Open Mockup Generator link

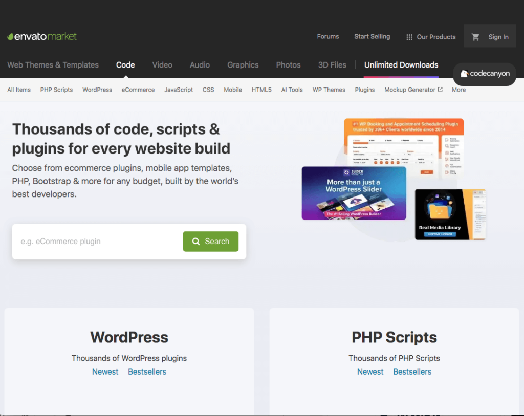410,90
